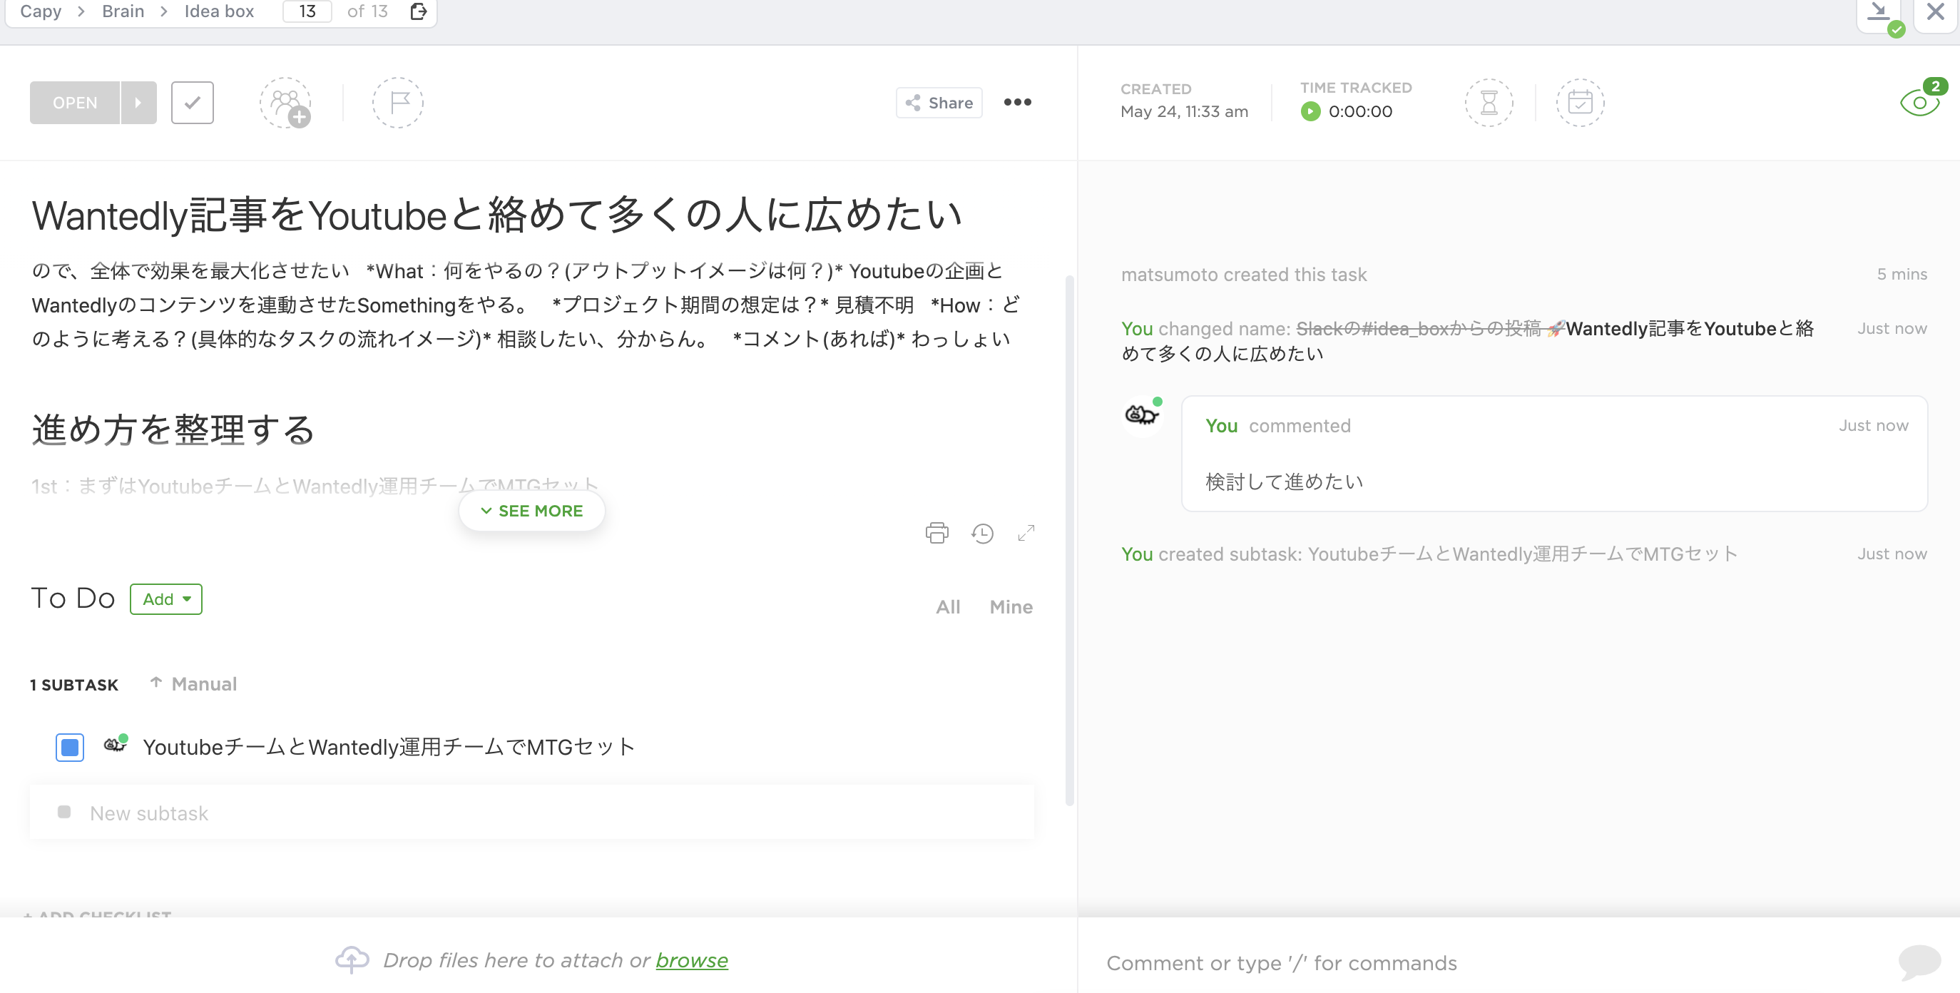Edit the task number field 13
This screenshot has height=993, width=1960.
pyautogui.click(x=307, y=11)
